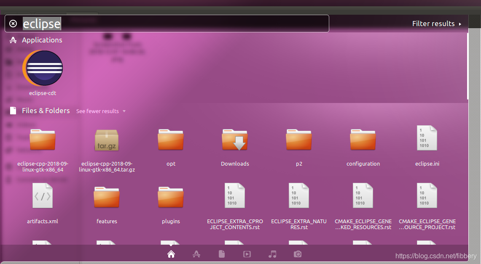Expand the Filter results panel
The height and width of the screenshot is (264, 481).
pos(436,24)
